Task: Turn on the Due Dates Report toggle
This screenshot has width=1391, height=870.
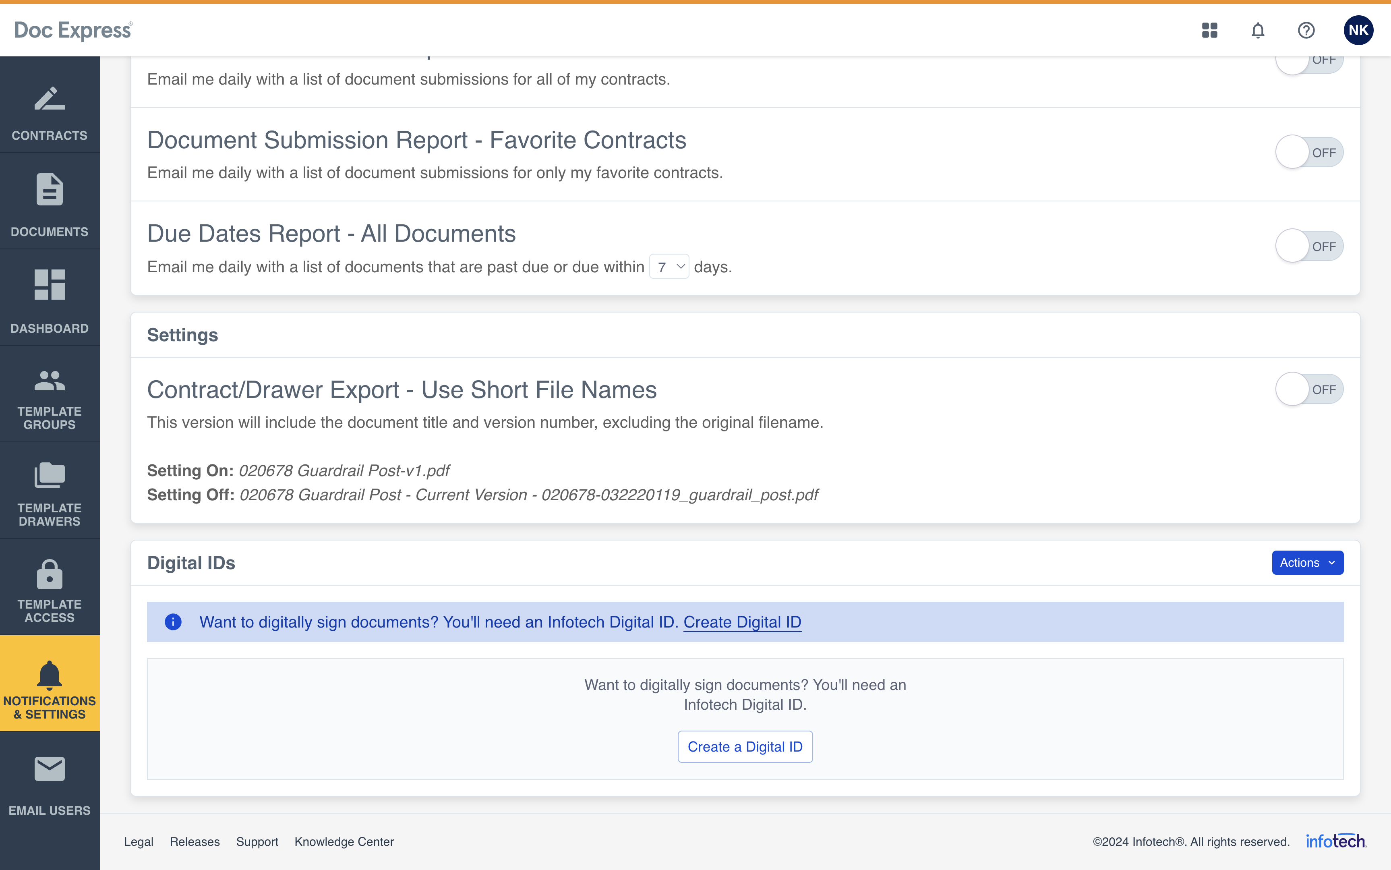Action: 1309,246
